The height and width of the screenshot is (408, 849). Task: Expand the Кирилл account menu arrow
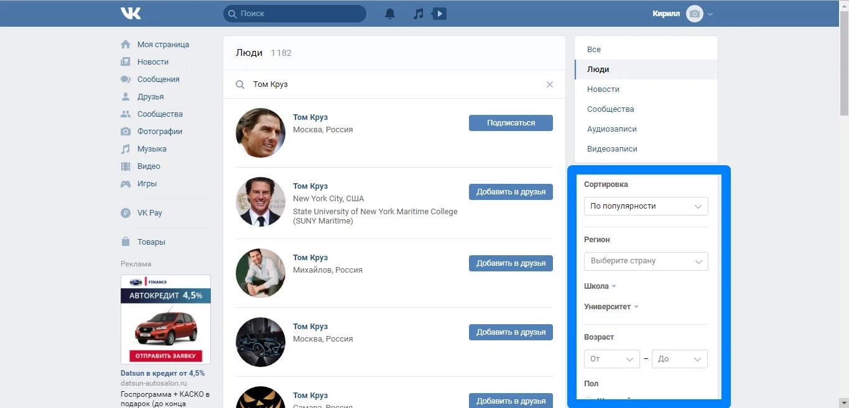click(x=710, y=14)
